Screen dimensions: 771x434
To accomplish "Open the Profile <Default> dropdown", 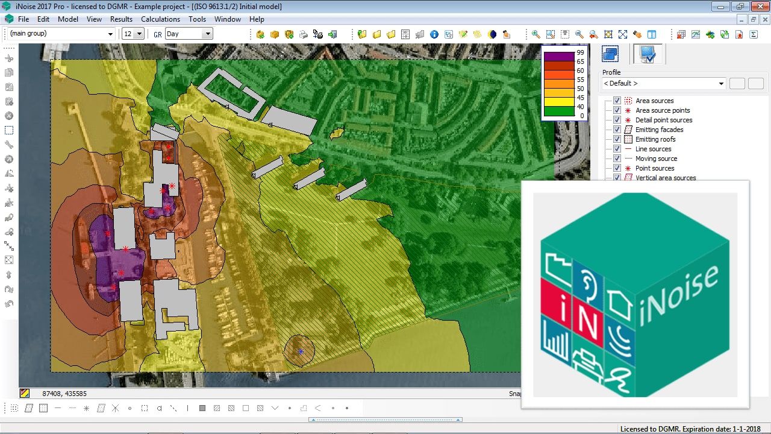I will pyautogui.click(x=663, y=83).
